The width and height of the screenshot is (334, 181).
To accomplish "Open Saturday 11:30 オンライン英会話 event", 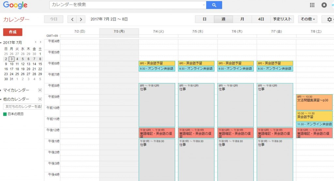I will [314, 124].
